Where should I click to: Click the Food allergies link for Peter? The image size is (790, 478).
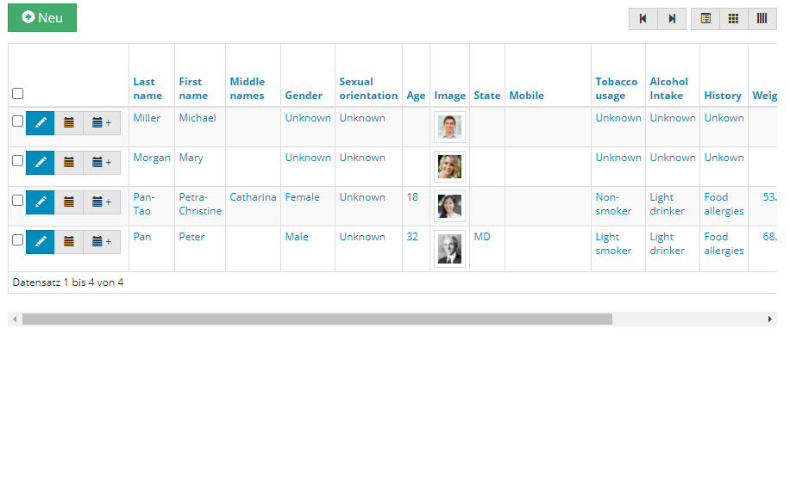[x=724, y=244]
